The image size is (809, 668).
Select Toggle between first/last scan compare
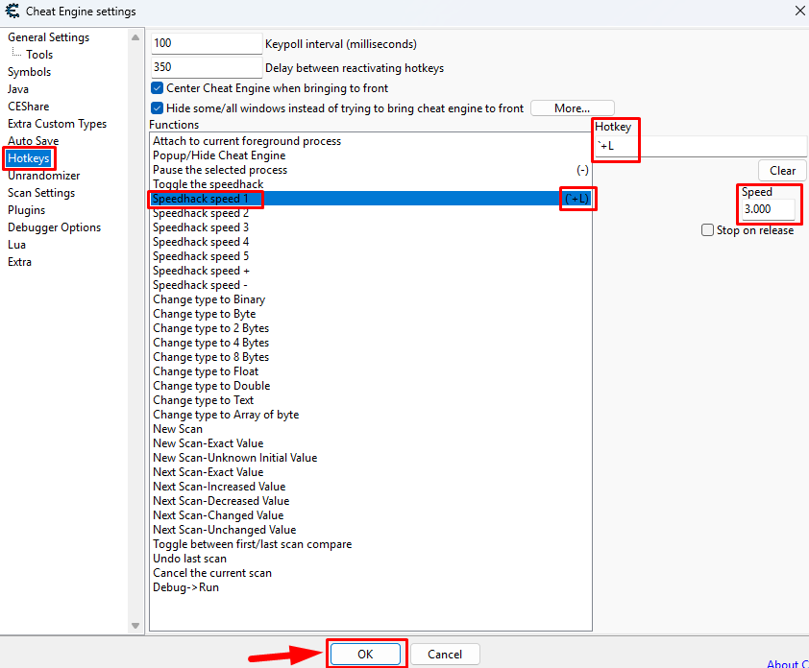[x=371, y=544]
